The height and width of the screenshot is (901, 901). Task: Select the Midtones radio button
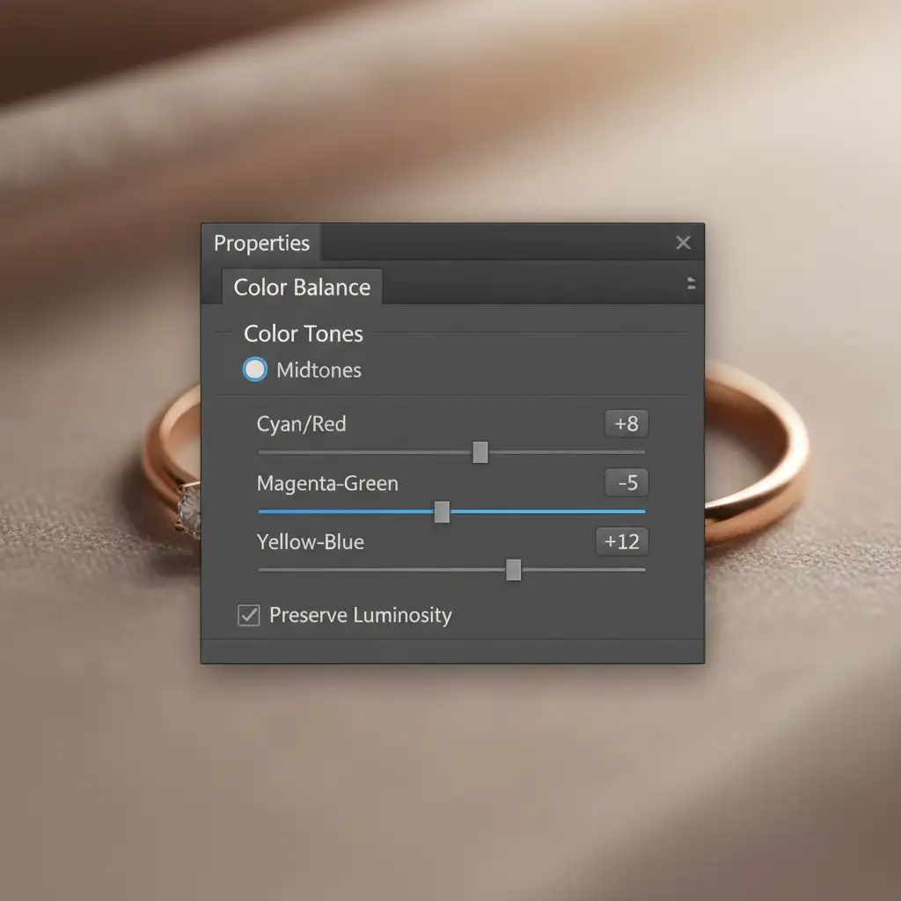tap(254, 370)
